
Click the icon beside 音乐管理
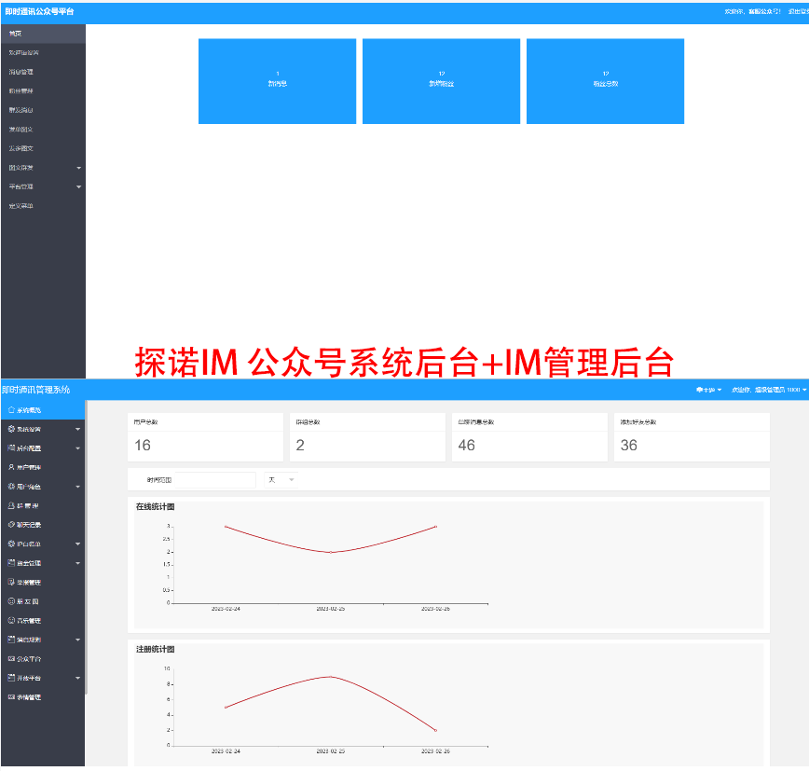pos(10,620)
